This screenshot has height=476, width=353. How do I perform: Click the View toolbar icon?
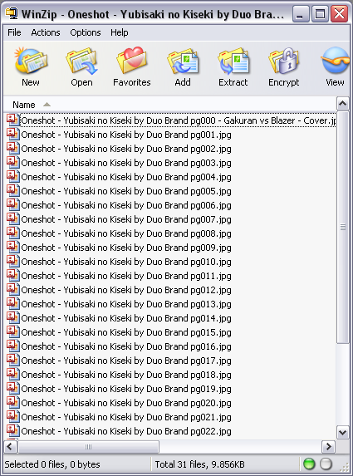point(335,60)
